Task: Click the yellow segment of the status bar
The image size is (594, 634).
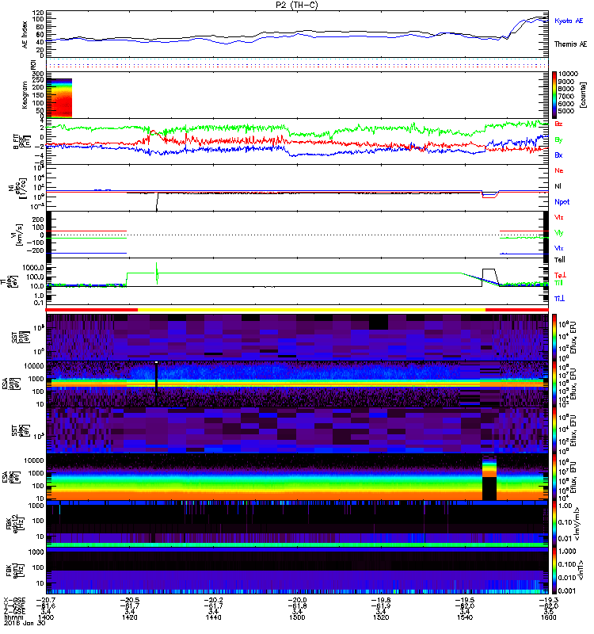Action: [x=311, y=310]
